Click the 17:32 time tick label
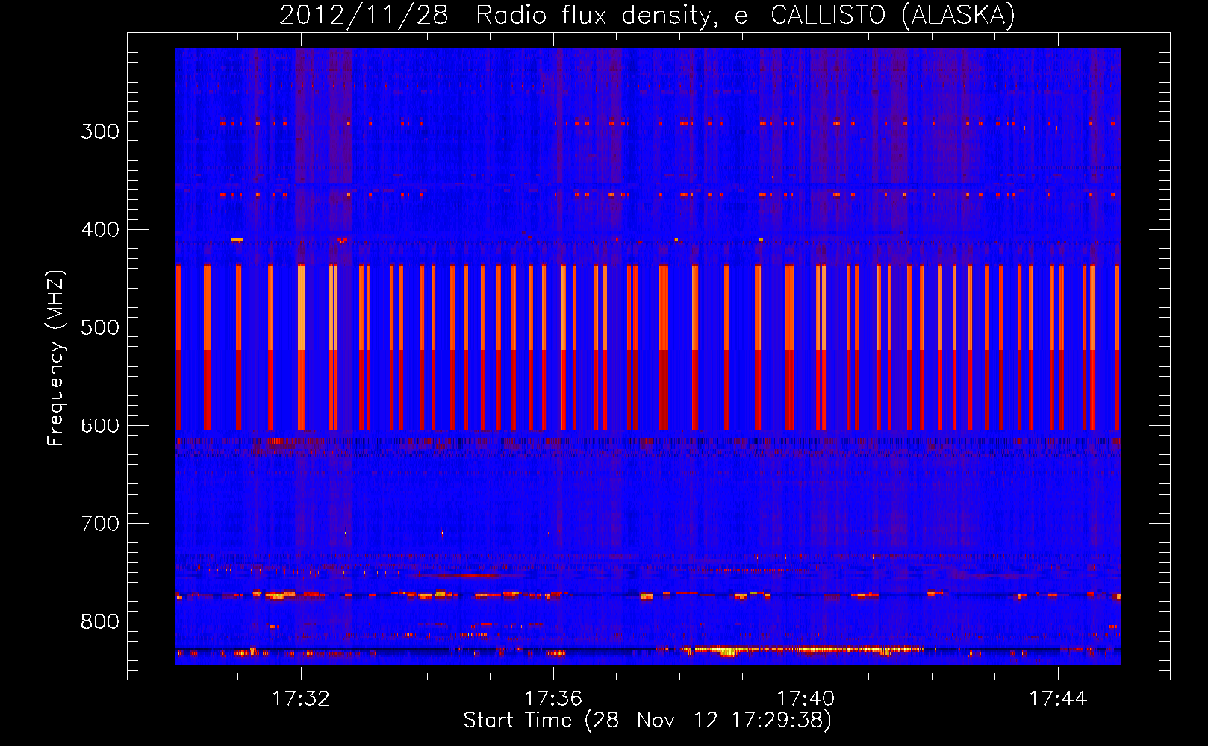 tap(301, 698)
